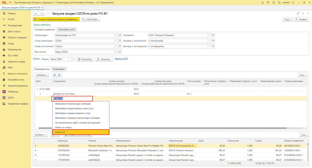The height and width of the screenshot is (168, 312).
Task: Switch to the Взаиморасчеты tab
Action: [42, 69]
